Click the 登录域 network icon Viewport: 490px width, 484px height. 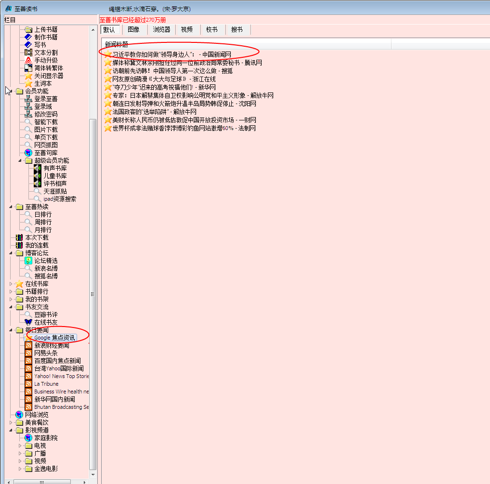[x=28, y=106]
